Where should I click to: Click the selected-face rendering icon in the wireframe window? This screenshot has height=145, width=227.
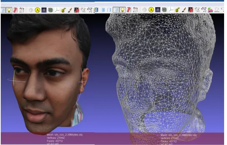(135, 10)
